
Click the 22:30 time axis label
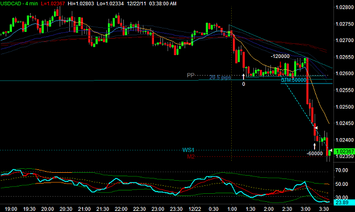139,209
